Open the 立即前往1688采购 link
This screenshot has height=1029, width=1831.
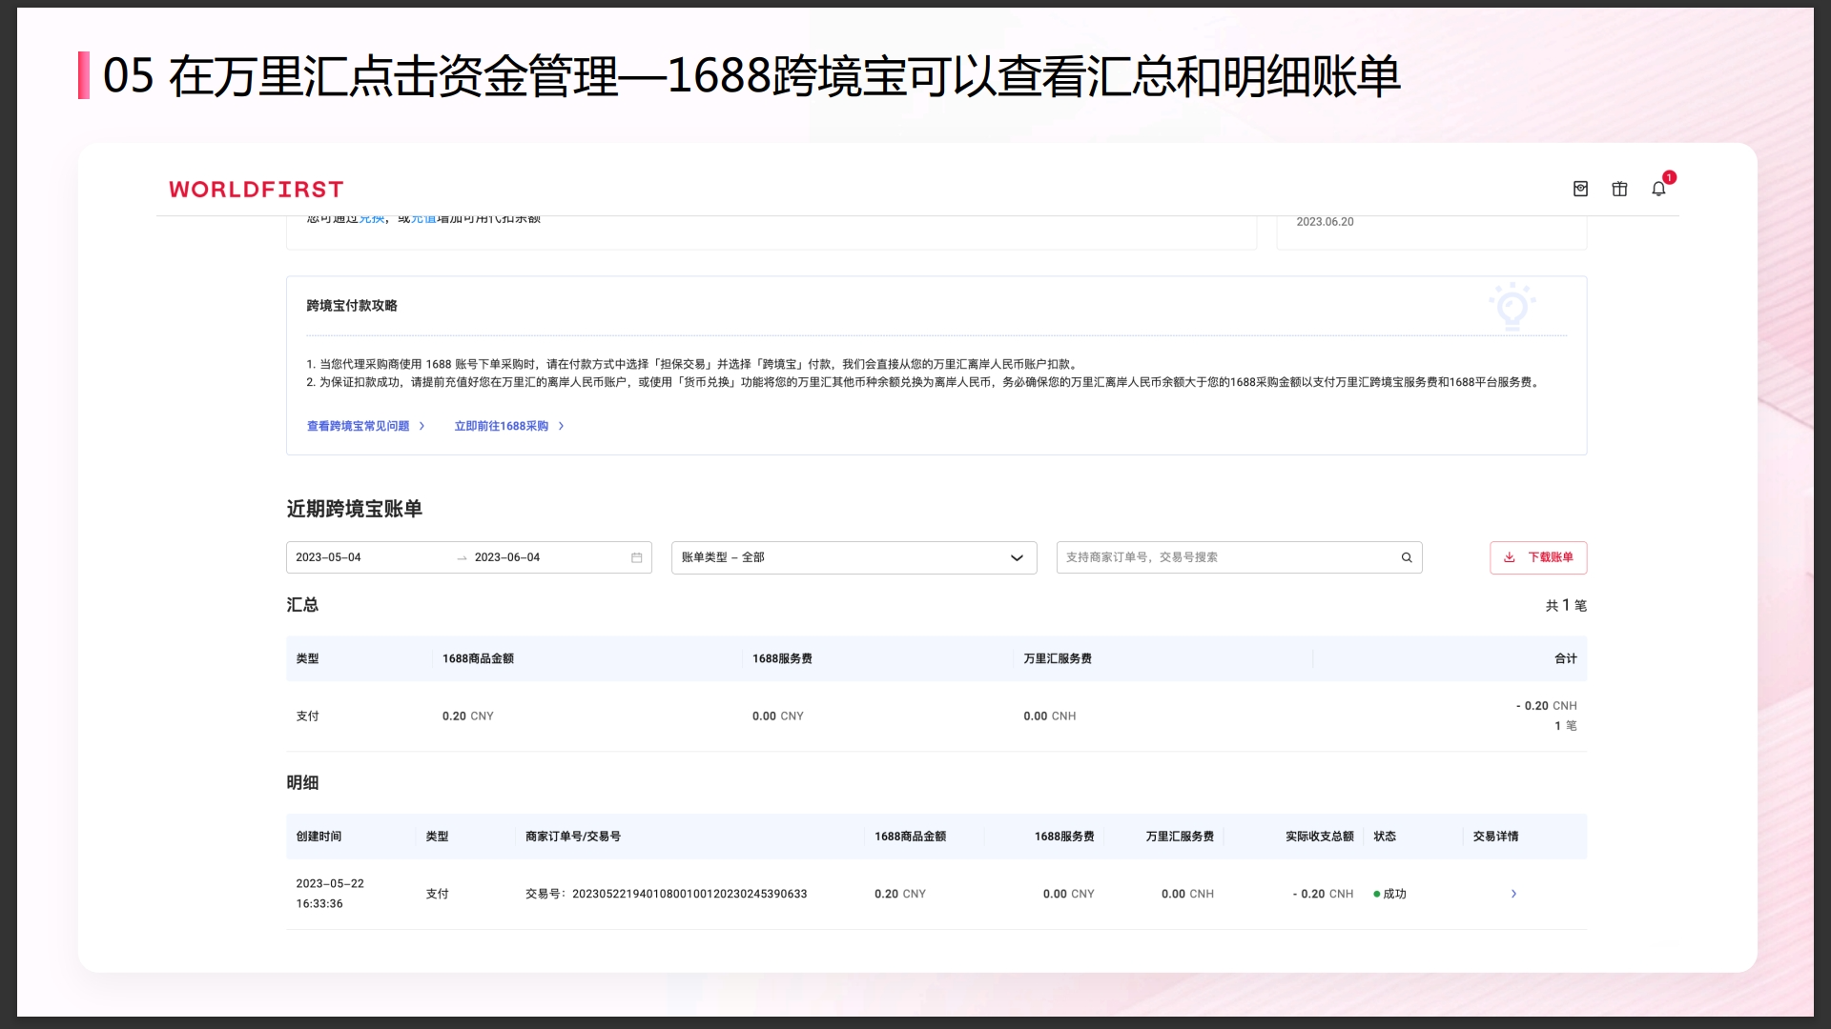click(x=503, y=426)
